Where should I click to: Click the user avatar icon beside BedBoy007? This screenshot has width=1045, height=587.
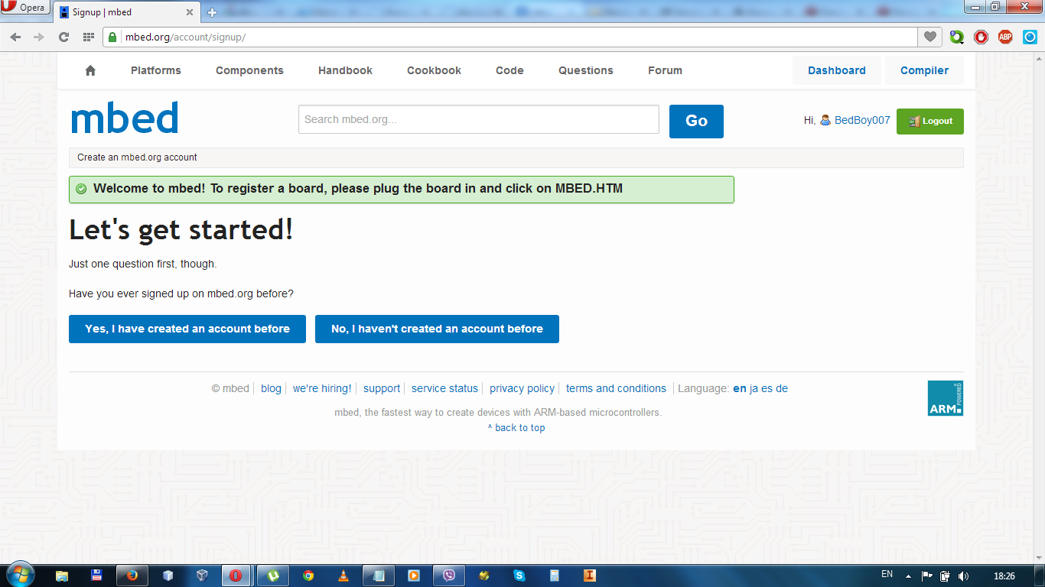click(825, 120)
